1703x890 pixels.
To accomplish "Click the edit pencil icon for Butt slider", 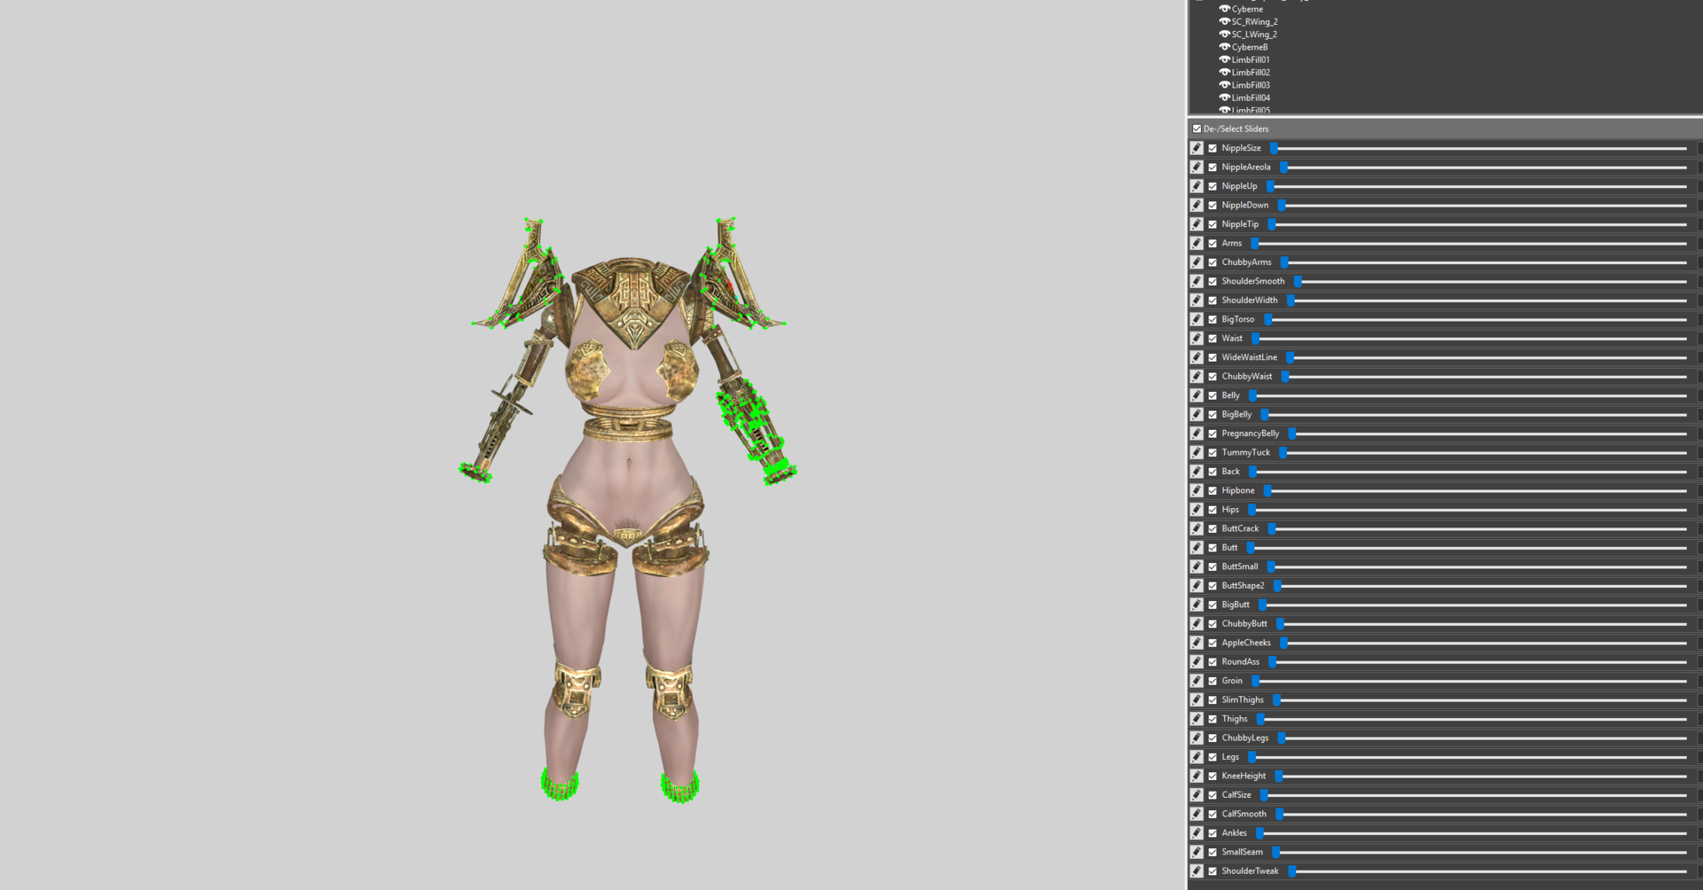I will tap(1197, 548).
